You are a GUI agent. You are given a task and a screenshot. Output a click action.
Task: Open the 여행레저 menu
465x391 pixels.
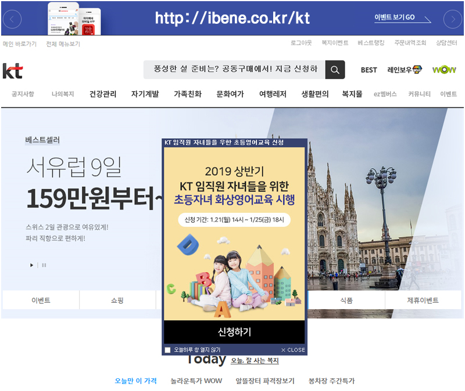point(273,94)
